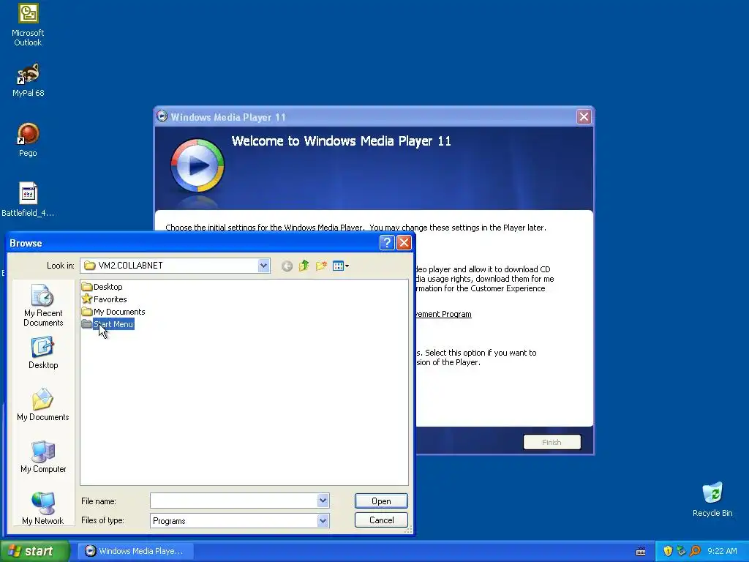Click the Windows Media Player taskbar button
This screenshot has width=749, height=562.
[x=135, y=551]
